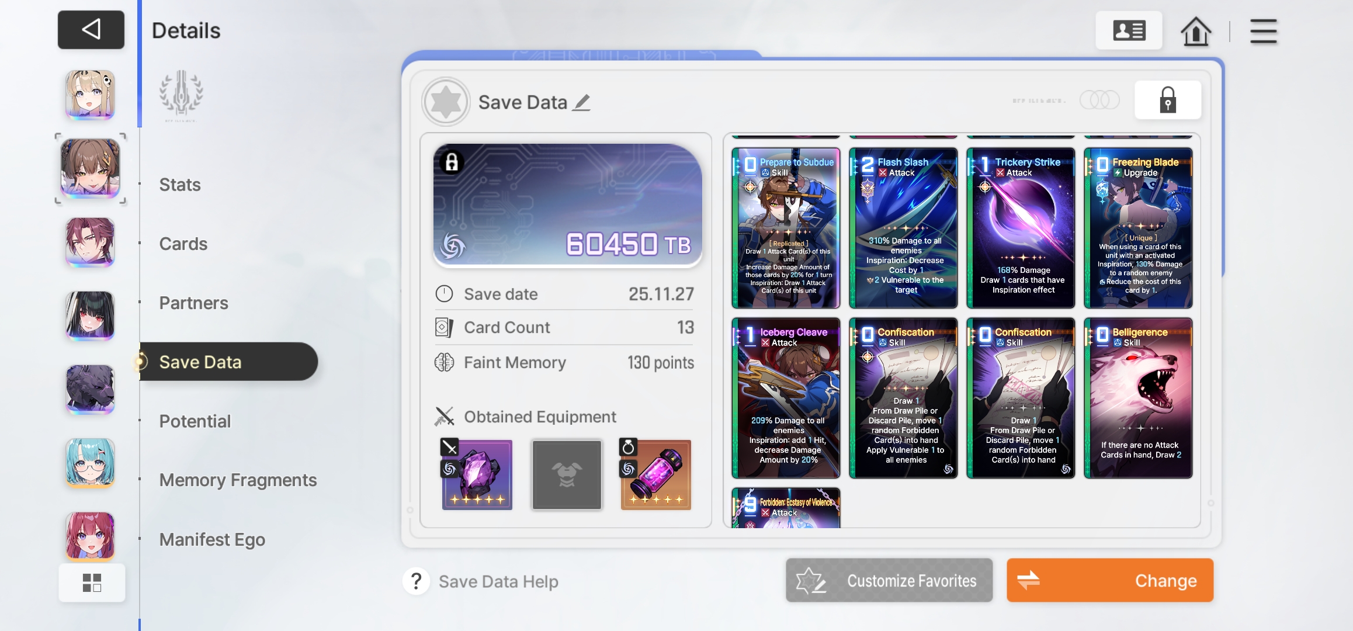1353x631 pixels.
Task: Open the hamburger menu
Action: pos(1263,31)
